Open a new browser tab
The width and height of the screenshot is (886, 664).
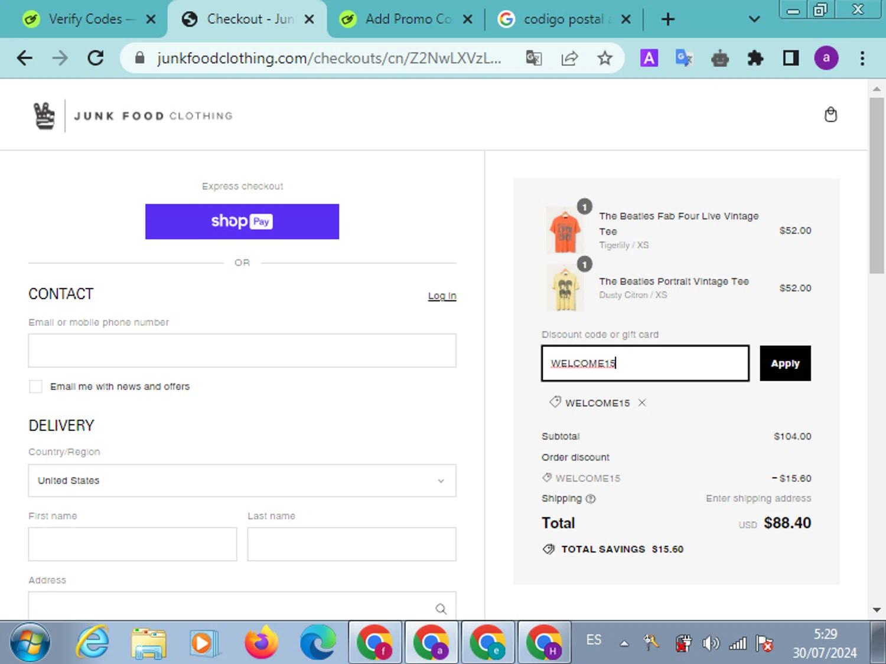668,19
